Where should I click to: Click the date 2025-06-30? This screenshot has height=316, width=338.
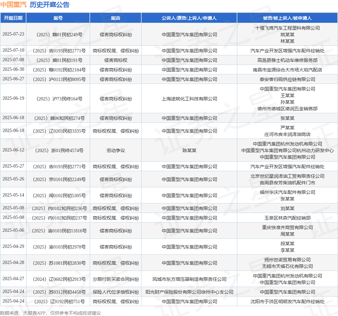[x=13, y=69]
